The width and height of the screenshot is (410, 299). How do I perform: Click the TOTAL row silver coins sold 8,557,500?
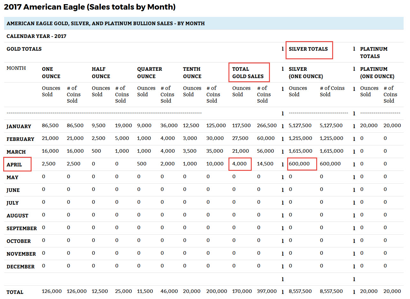332,291
